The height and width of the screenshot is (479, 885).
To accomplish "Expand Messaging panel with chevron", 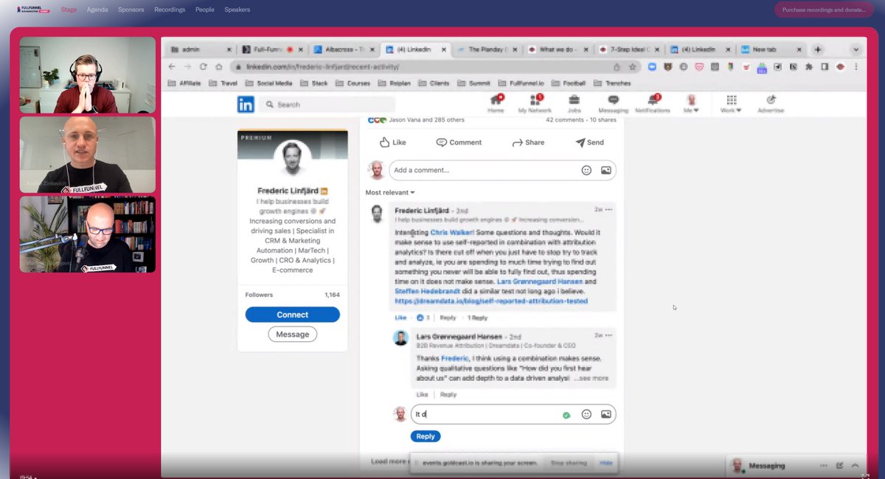I will click(855, 466).
